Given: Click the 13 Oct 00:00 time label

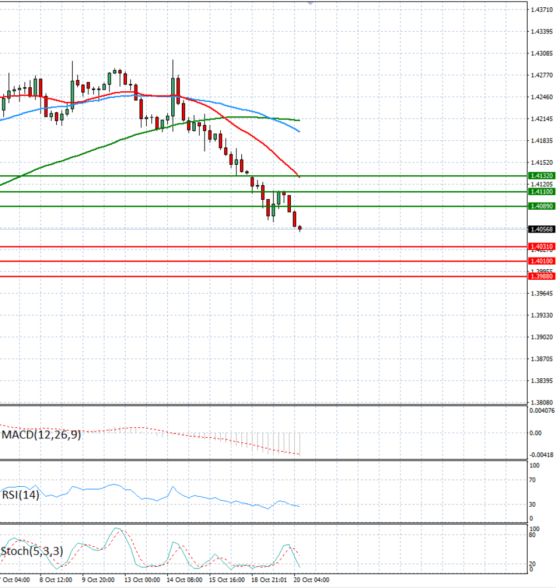Looking at the screenshot, I should coord(142,580).
